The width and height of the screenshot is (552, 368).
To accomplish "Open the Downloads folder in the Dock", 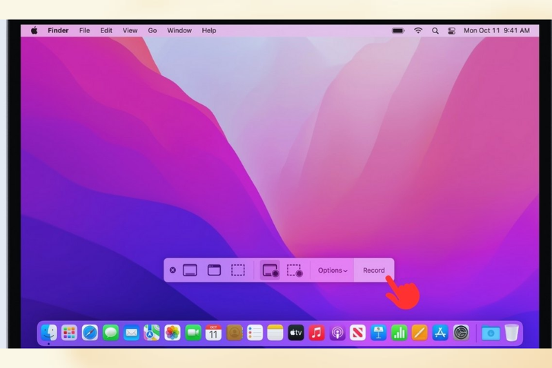I will pyautogui.click(x=491, y=333).
